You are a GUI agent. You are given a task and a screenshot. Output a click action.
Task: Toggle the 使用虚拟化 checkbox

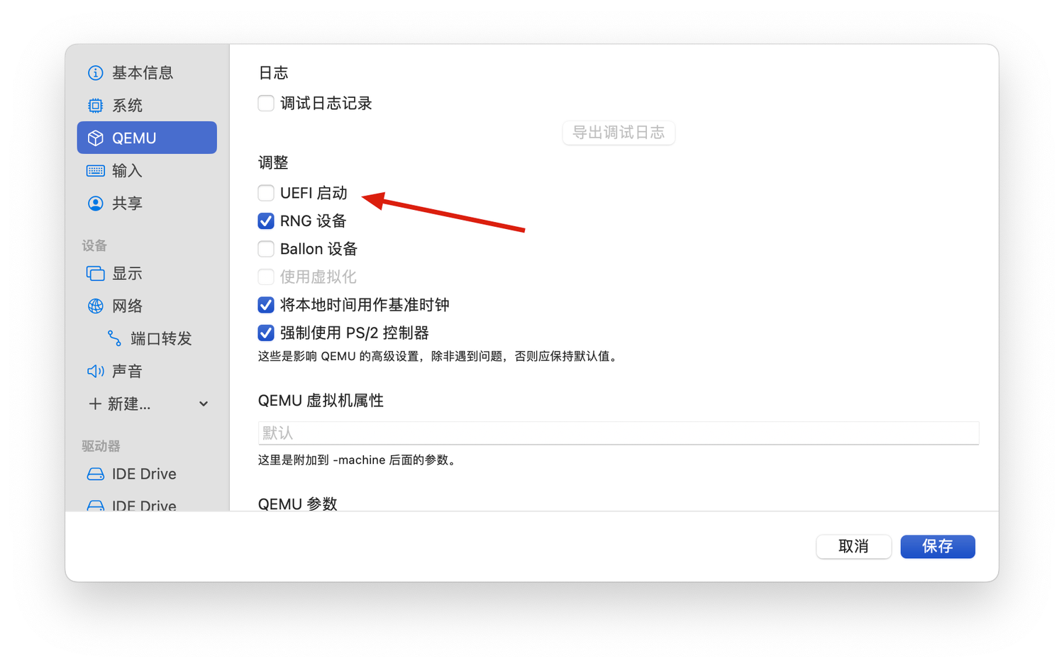click(x=266, y=277)
